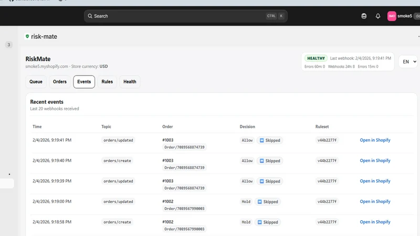The height and width of the screenshot is (236, 420).
Task: Click orders/create topic at 9:18:58 PM
Action: 117,222
